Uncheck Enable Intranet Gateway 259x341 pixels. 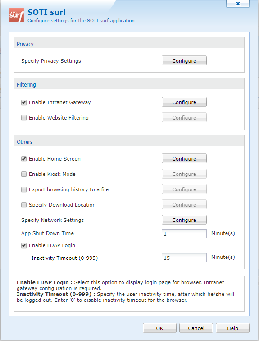(24, 102)
